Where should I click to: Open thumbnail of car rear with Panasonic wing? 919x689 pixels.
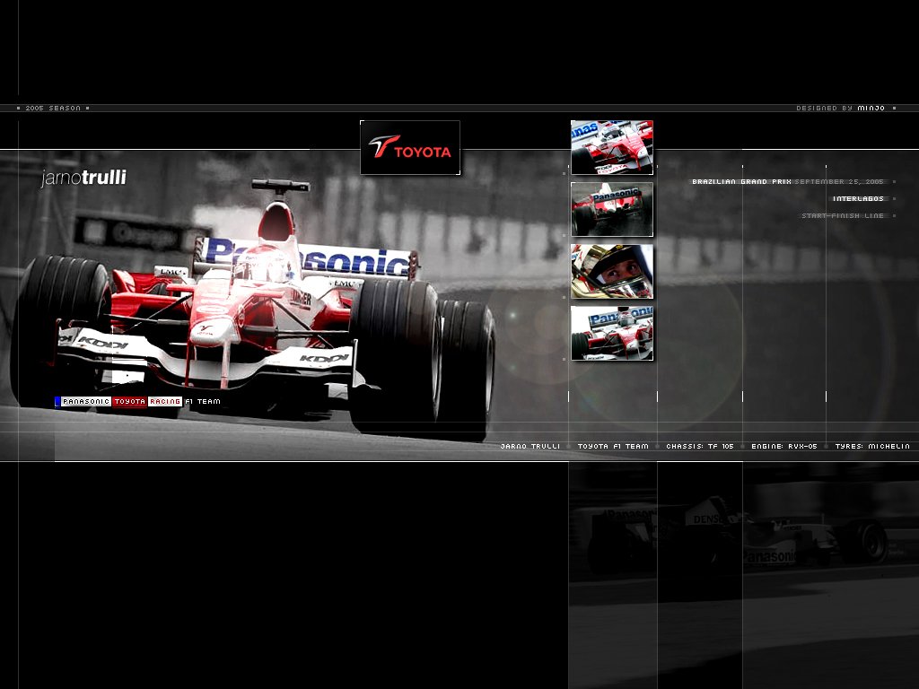pos(612,209)
